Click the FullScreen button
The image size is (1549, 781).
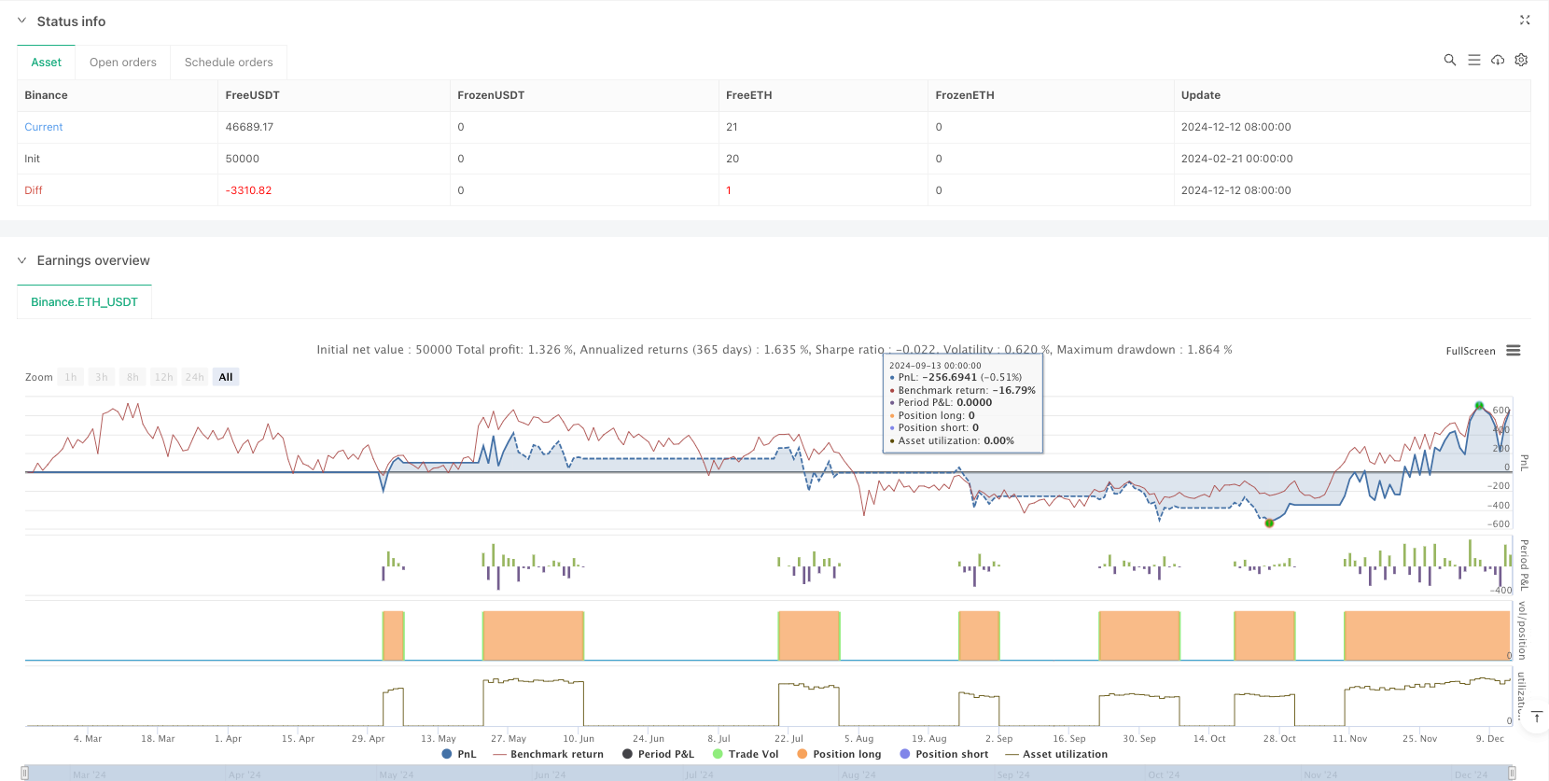(x=1470, y=351)
